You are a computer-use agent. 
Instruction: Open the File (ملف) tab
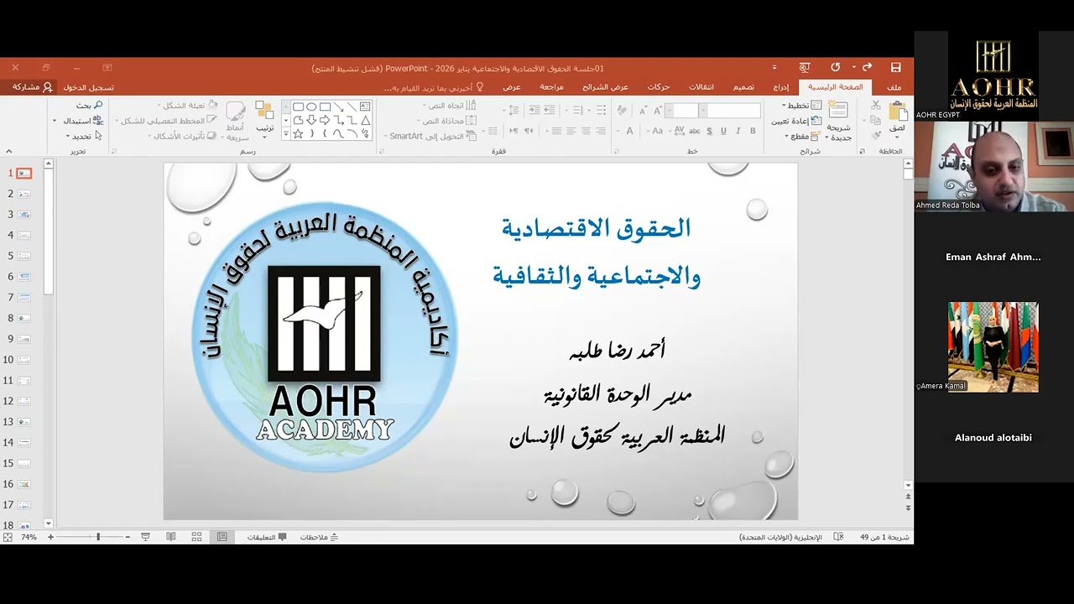894,87
